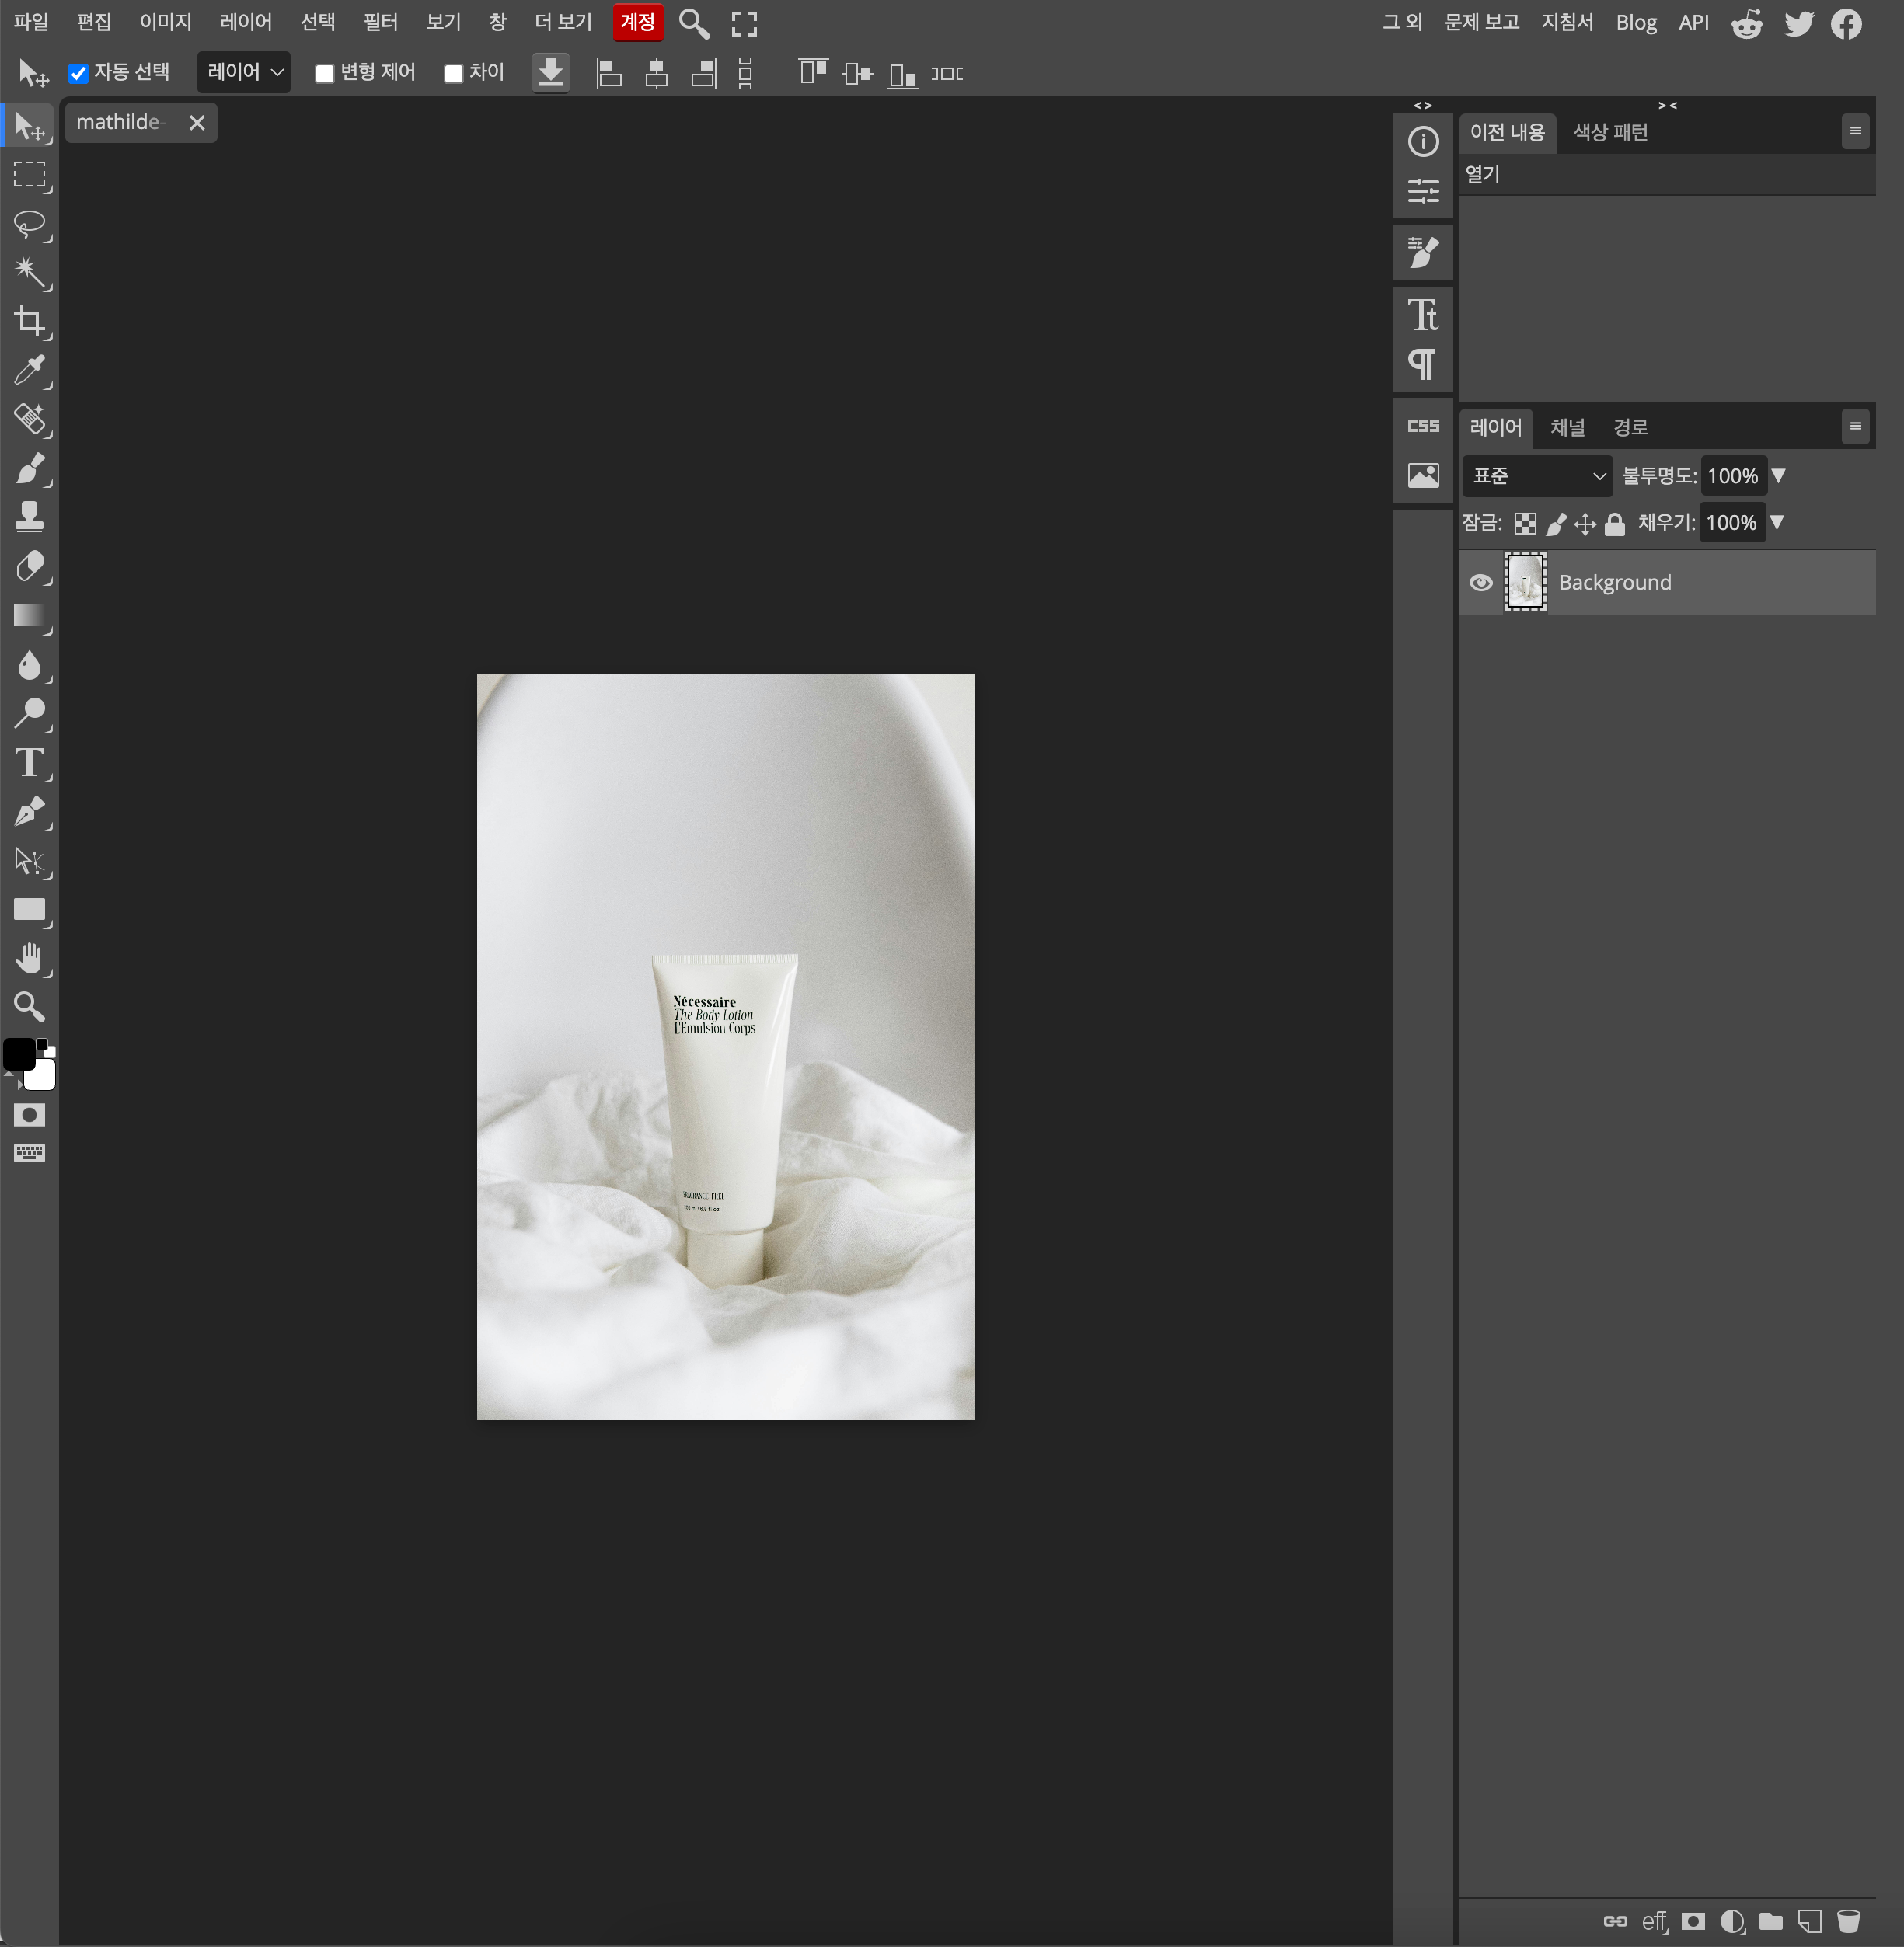Click the red 계정 button

click(x=637, y=22)
